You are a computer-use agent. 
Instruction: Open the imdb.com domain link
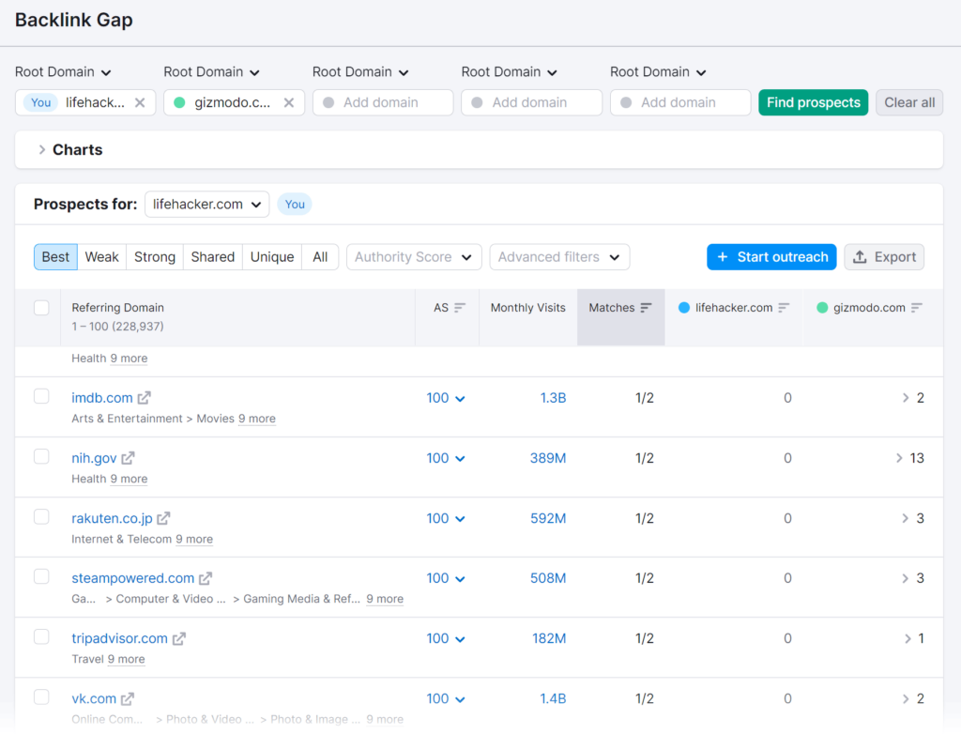pyautogui.click(x=101, y=398)
